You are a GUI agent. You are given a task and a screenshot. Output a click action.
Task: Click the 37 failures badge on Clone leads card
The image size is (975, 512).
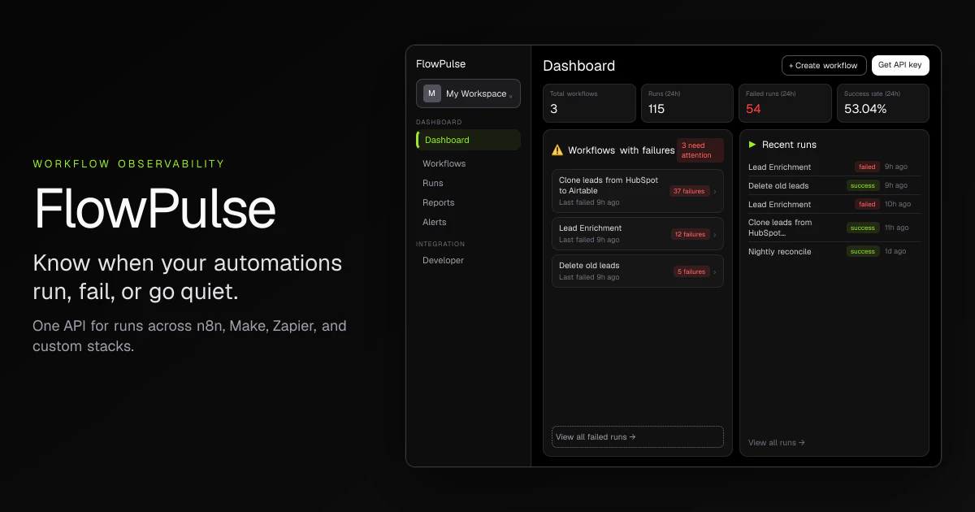(690, 191)
